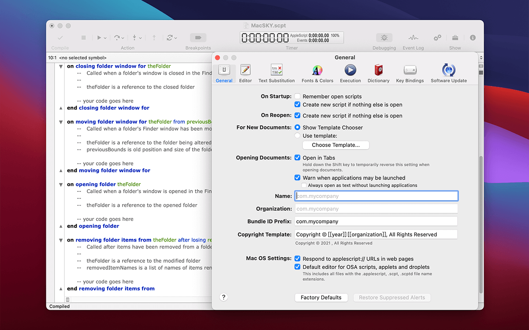
Task: Toggle the Debugging bug icon
Action: tap(384, 38)
